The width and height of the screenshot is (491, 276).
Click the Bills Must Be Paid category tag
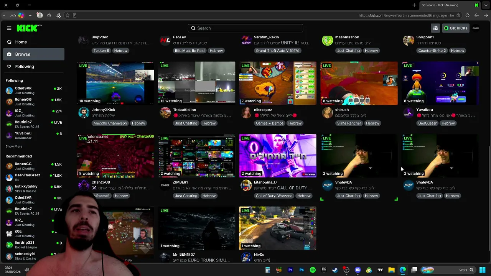pos(189,51)
